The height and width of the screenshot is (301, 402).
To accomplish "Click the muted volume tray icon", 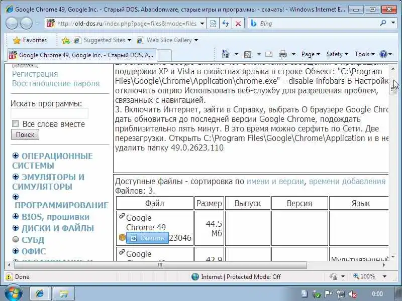I will click(x=353, y=294).
